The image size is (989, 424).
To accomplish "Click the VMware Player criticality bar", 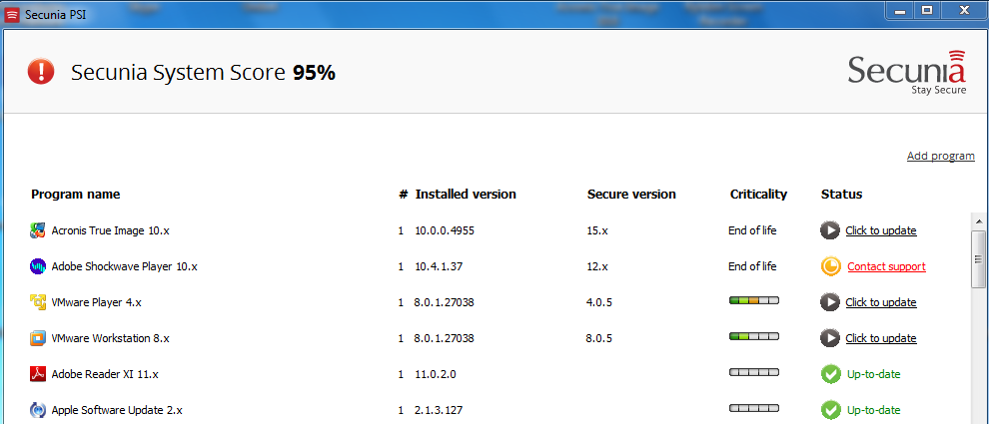I will pyautogui.click(x=754, y=301).
